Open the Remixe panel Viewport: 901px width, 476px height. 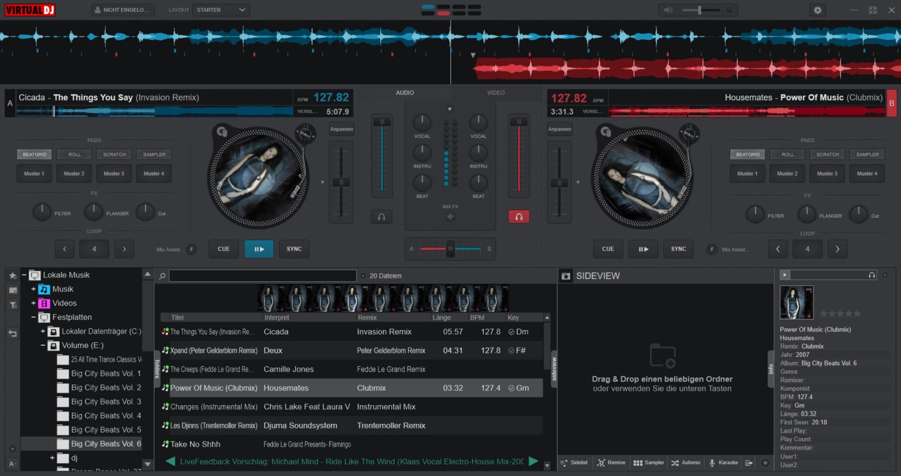[611, 463]
